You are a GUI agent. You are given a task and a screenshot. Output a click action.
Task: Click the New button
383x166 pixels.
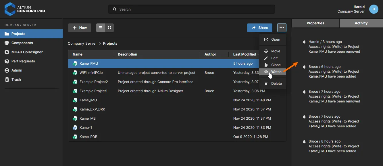80,28
